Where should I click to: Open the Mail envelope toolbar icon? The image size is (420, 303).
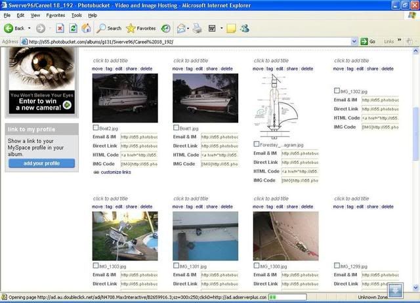[x=181, y=28]
